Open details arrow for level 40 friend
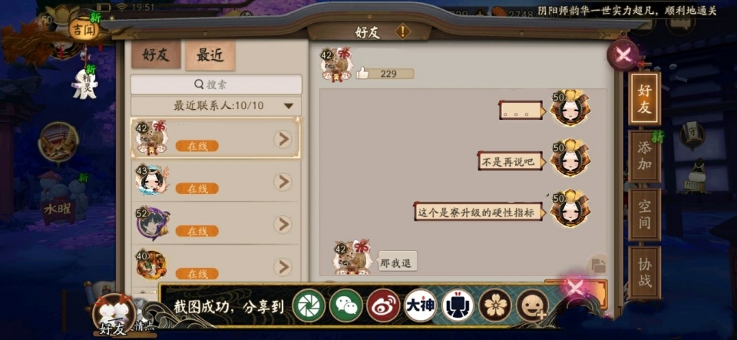Image resolution: width=737 pixels, height=340 pixels. 283,267
